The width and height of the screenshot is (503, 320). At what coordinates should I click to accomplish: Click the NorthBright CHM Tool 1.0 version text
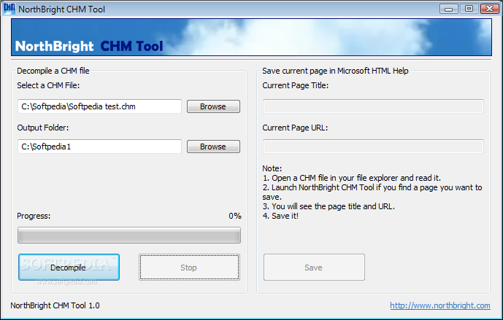click(55, 305)
